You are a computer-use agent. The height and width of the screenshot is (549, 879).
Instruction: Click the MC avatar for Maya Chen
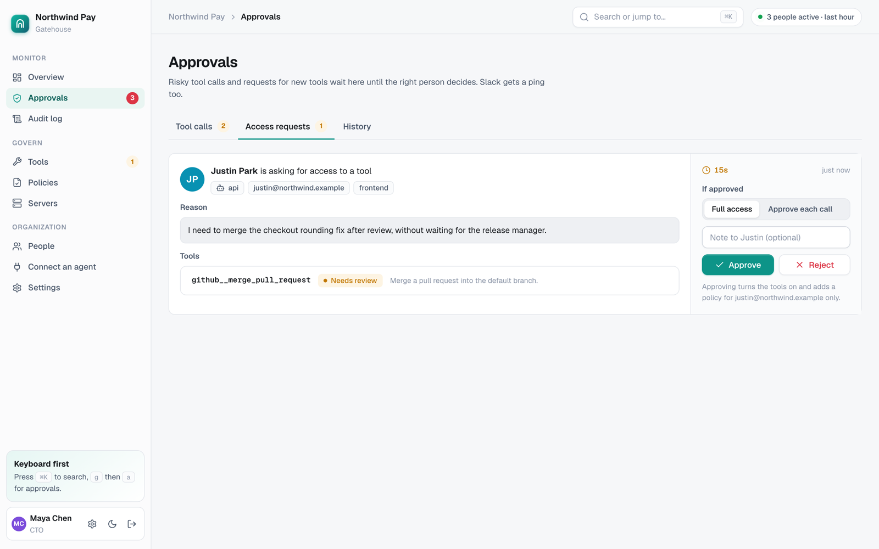point(19,524)
